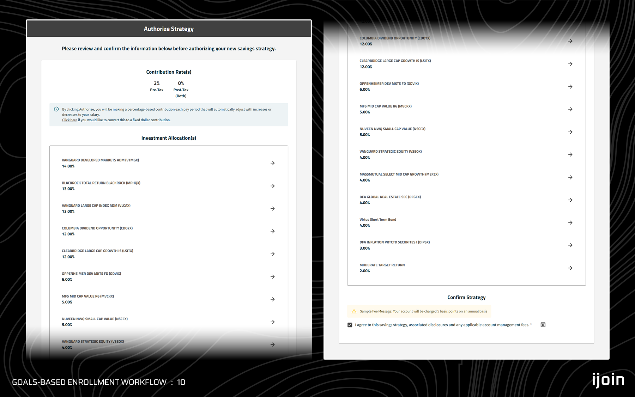The image size is (635, 397).
Task: Click the 14.00% allocation value
Action: [x=68, y=166]
